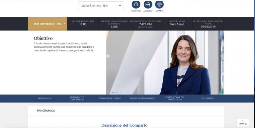Open Composizione del Portafoglio tab
Viewport: 255px width, 128px height.
click(175, 98)
